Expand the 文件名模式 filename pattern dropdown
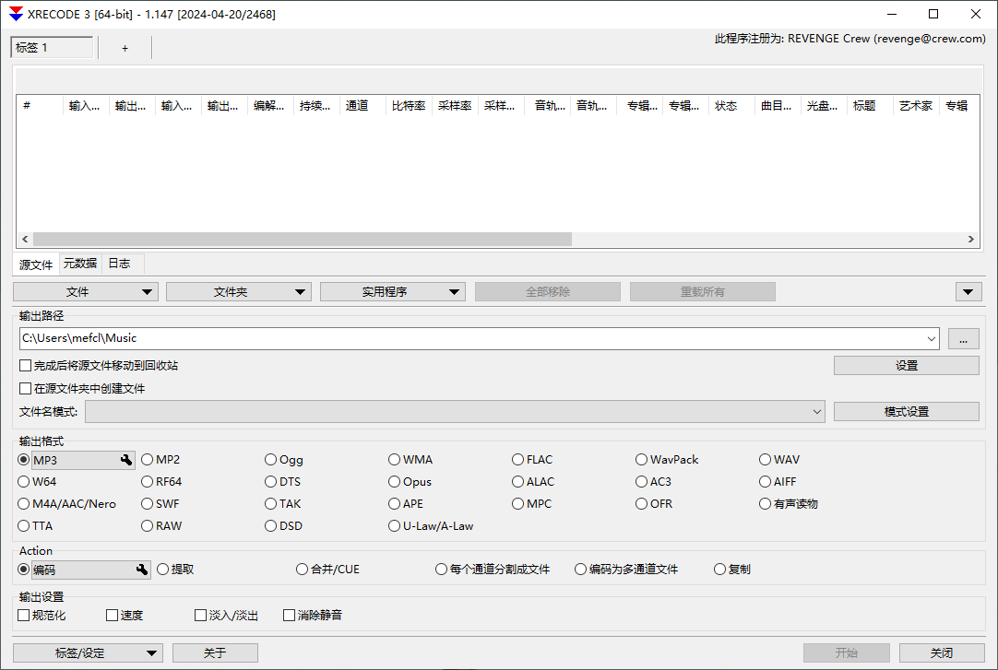 click(x=817, y=411)
